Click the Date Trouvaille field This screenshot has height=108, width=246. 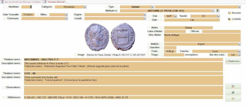(28, 14)
